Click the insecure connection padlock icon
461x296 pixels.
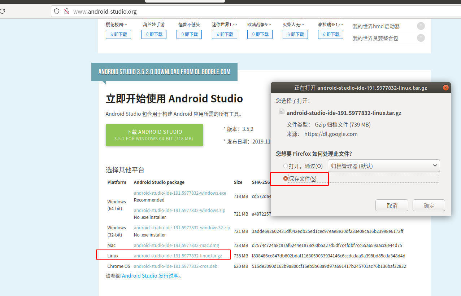pyautogui.click(x=66, y=11)
